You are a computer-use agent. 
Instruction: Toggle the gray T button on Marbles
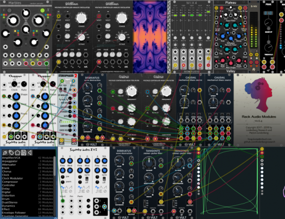tap(9, 10)
